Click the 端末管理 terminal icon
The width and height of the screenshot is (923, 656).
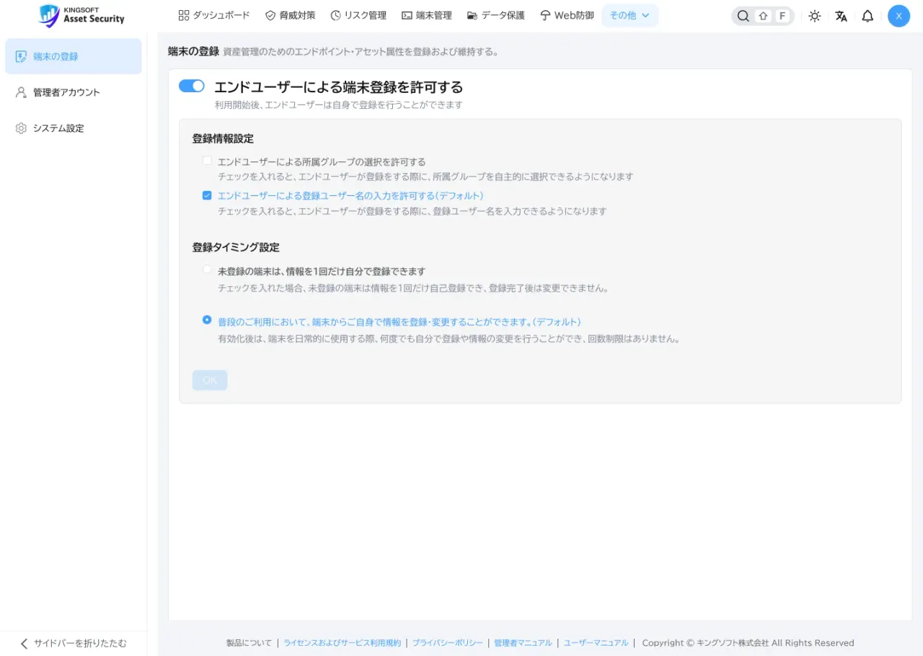tap(407, 15)
